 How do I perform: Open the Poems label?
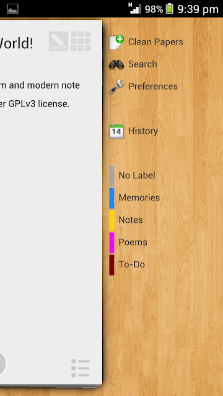(133, 243)
